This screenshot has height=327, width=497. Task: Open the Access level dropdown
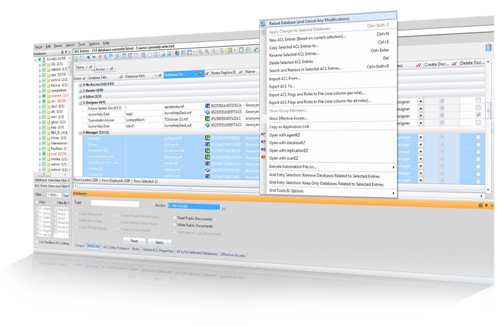223,207
